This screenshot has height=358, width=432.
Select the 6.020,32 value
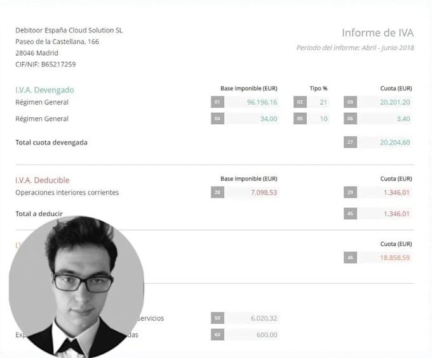264,318
